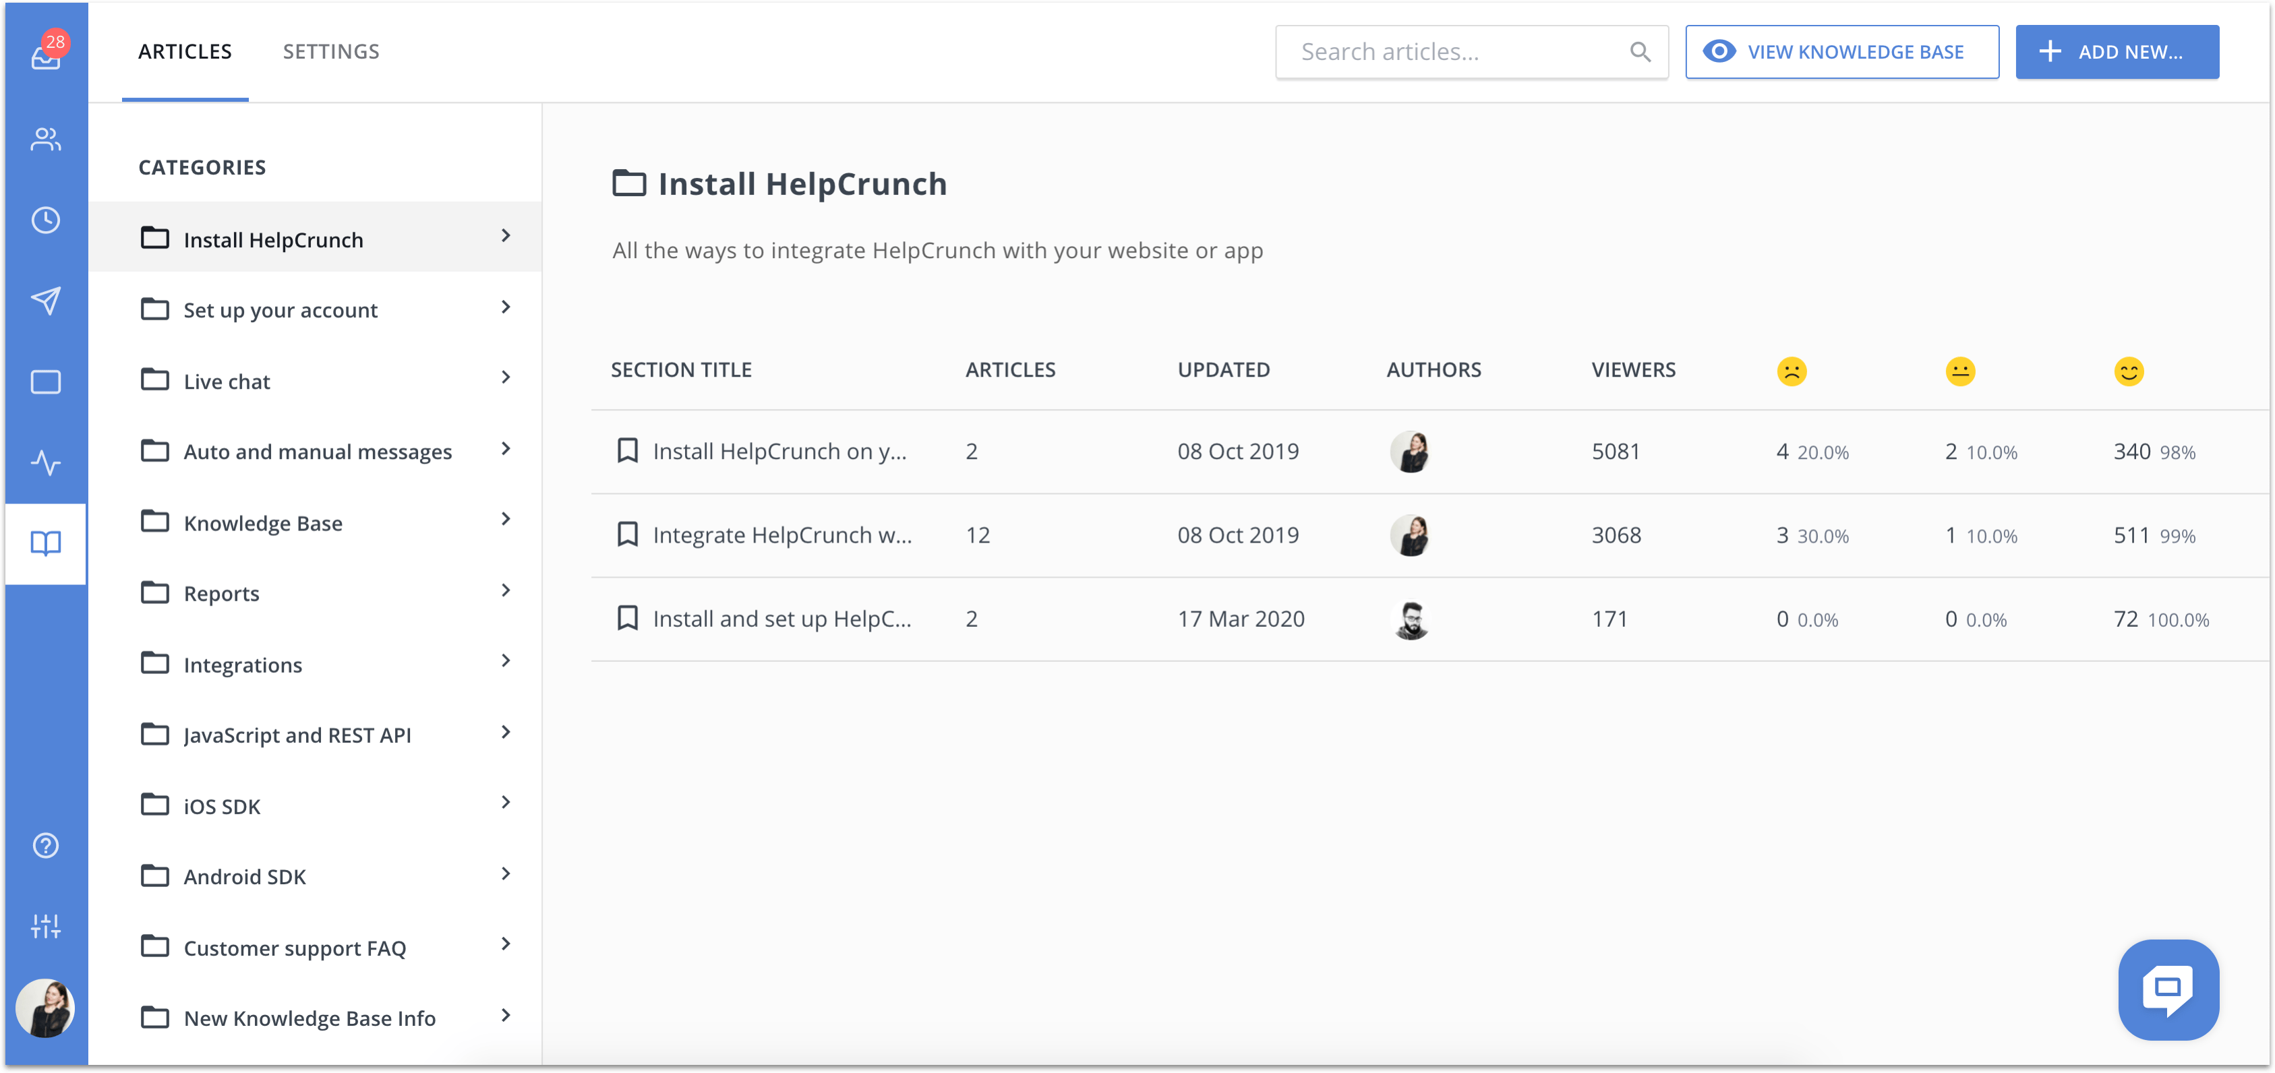
Task: Expand JavaScript and REST API chevron
Action: (x=505, y=732)
